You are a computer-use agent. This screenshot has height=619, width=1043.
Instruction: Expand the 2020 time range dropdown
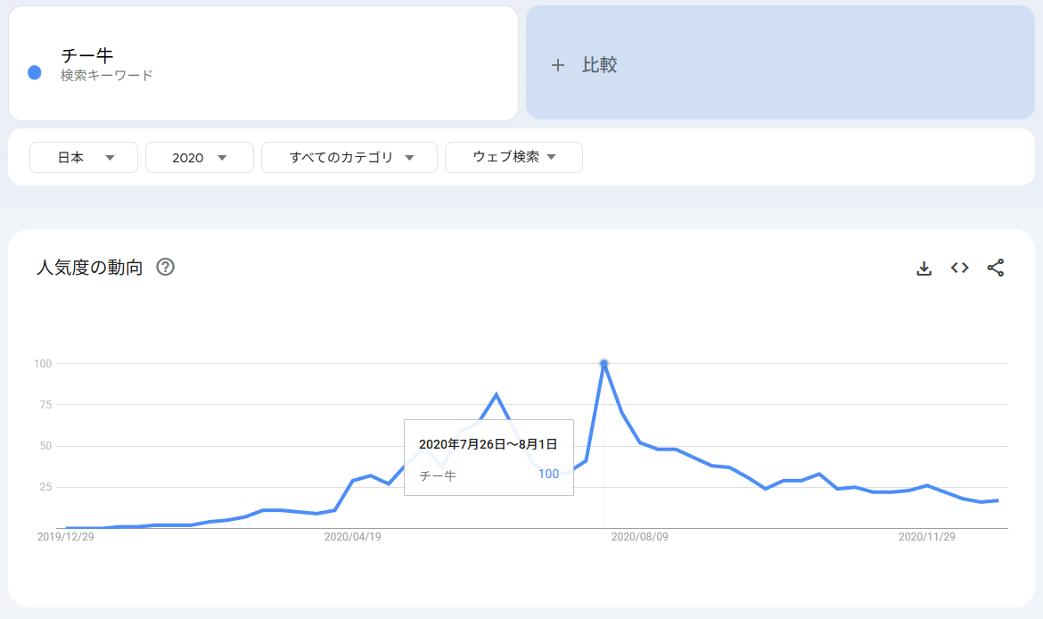[200, 157]
